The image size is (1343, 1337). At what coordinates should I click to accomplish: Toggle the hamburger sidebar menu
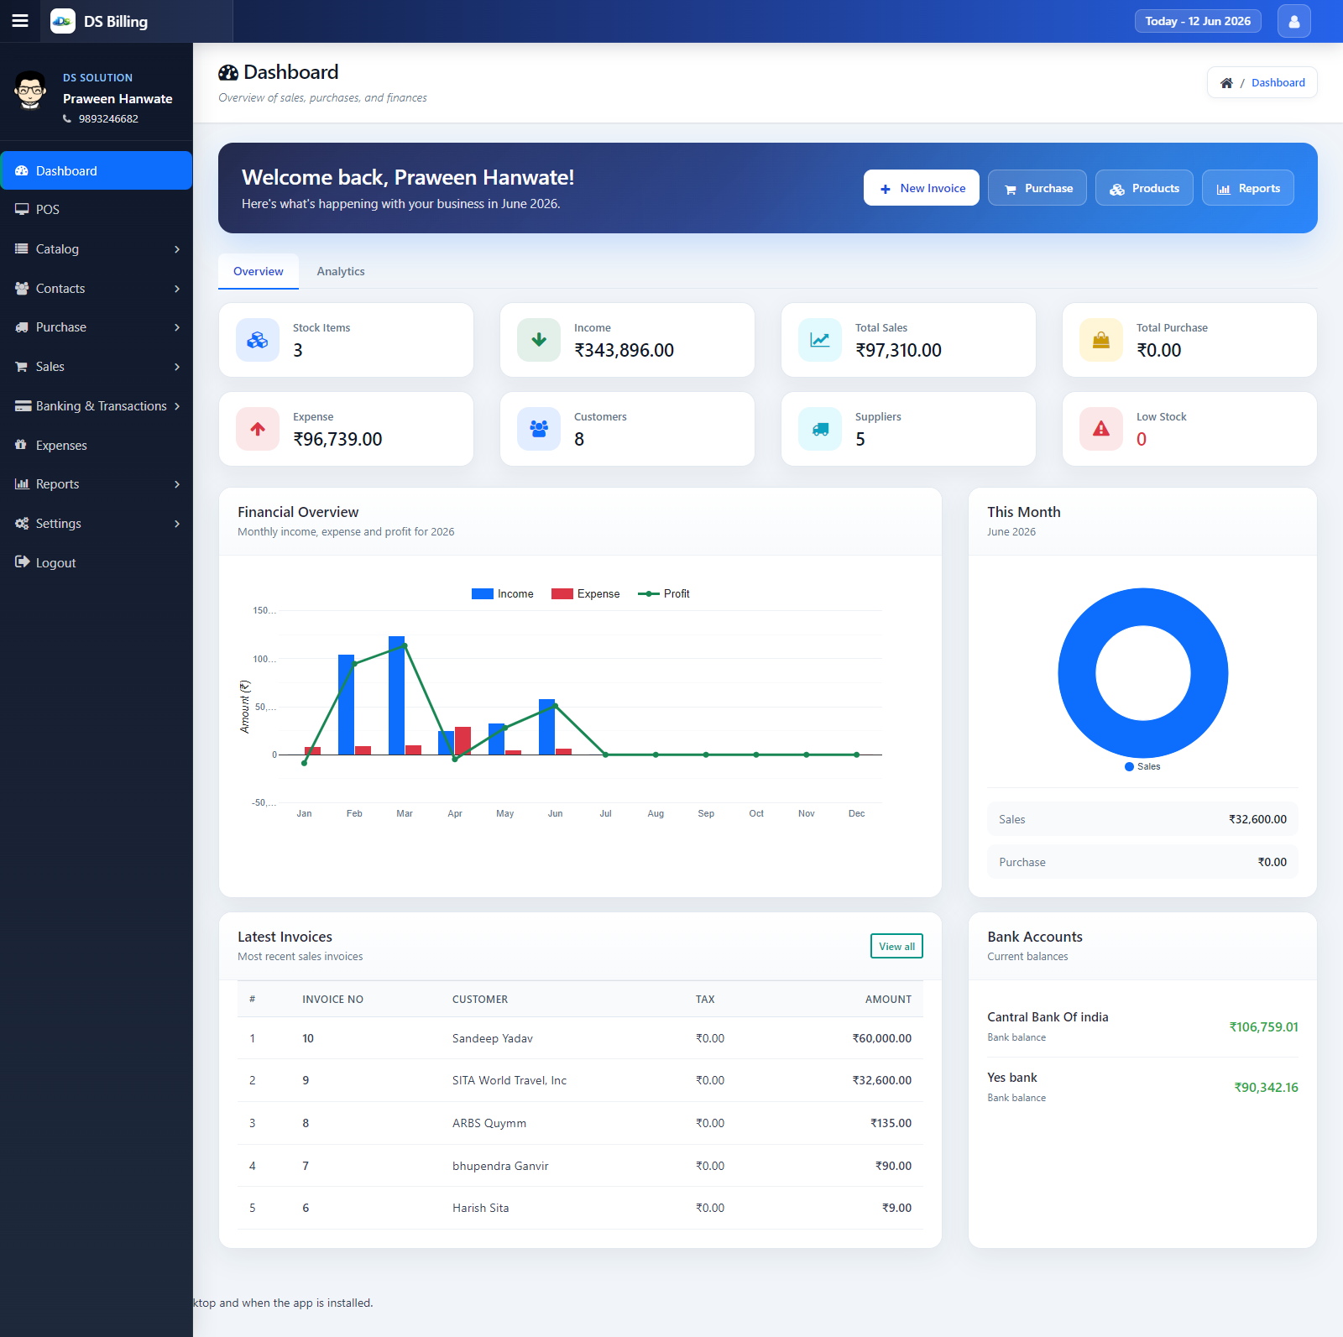coord(20,21)
